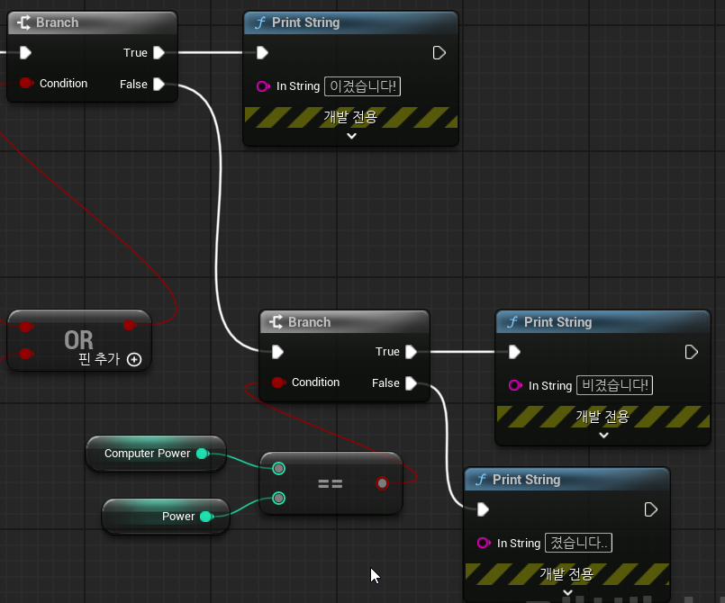Click exec input pin of '비겼습니다!' Print String

coord(514,352)
